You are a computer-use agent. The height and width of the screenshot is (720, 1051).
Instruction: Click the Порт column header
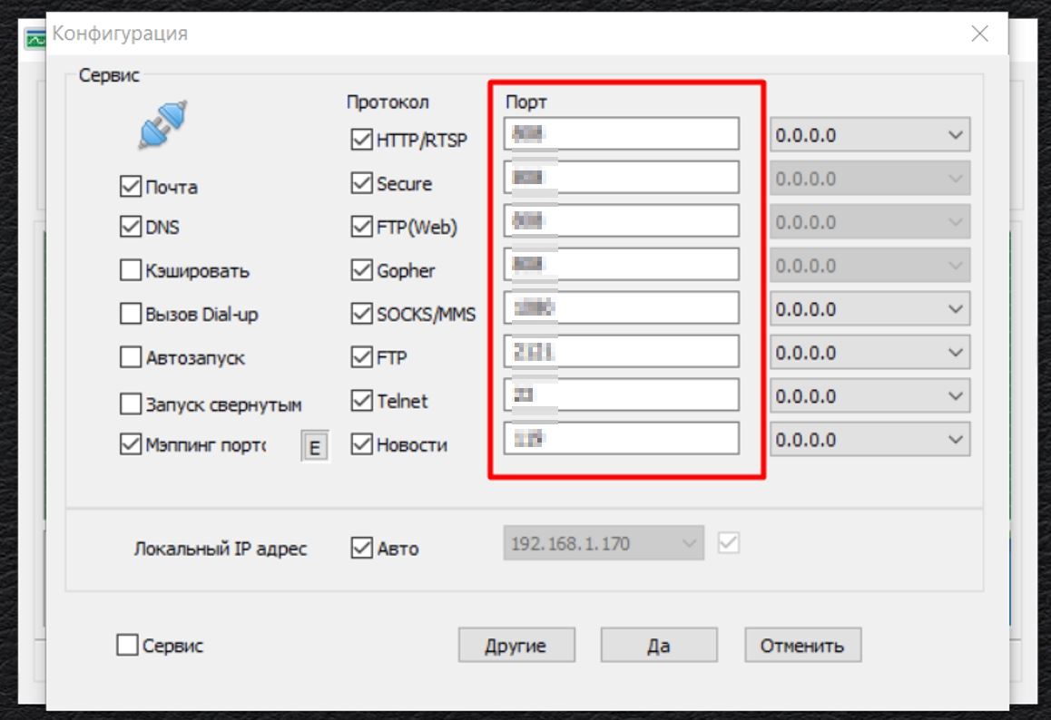pos(526,102)
